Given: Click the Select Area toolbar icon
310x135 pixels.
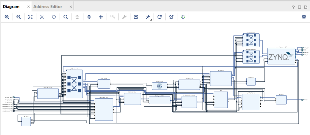Looking at the screenshot, I should (42, 17).
